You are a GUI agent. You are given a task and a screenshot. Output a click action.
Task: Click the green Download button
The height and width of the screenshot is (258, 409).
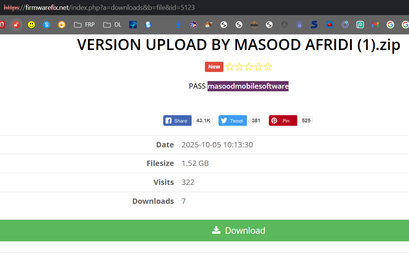pos(204,230)
